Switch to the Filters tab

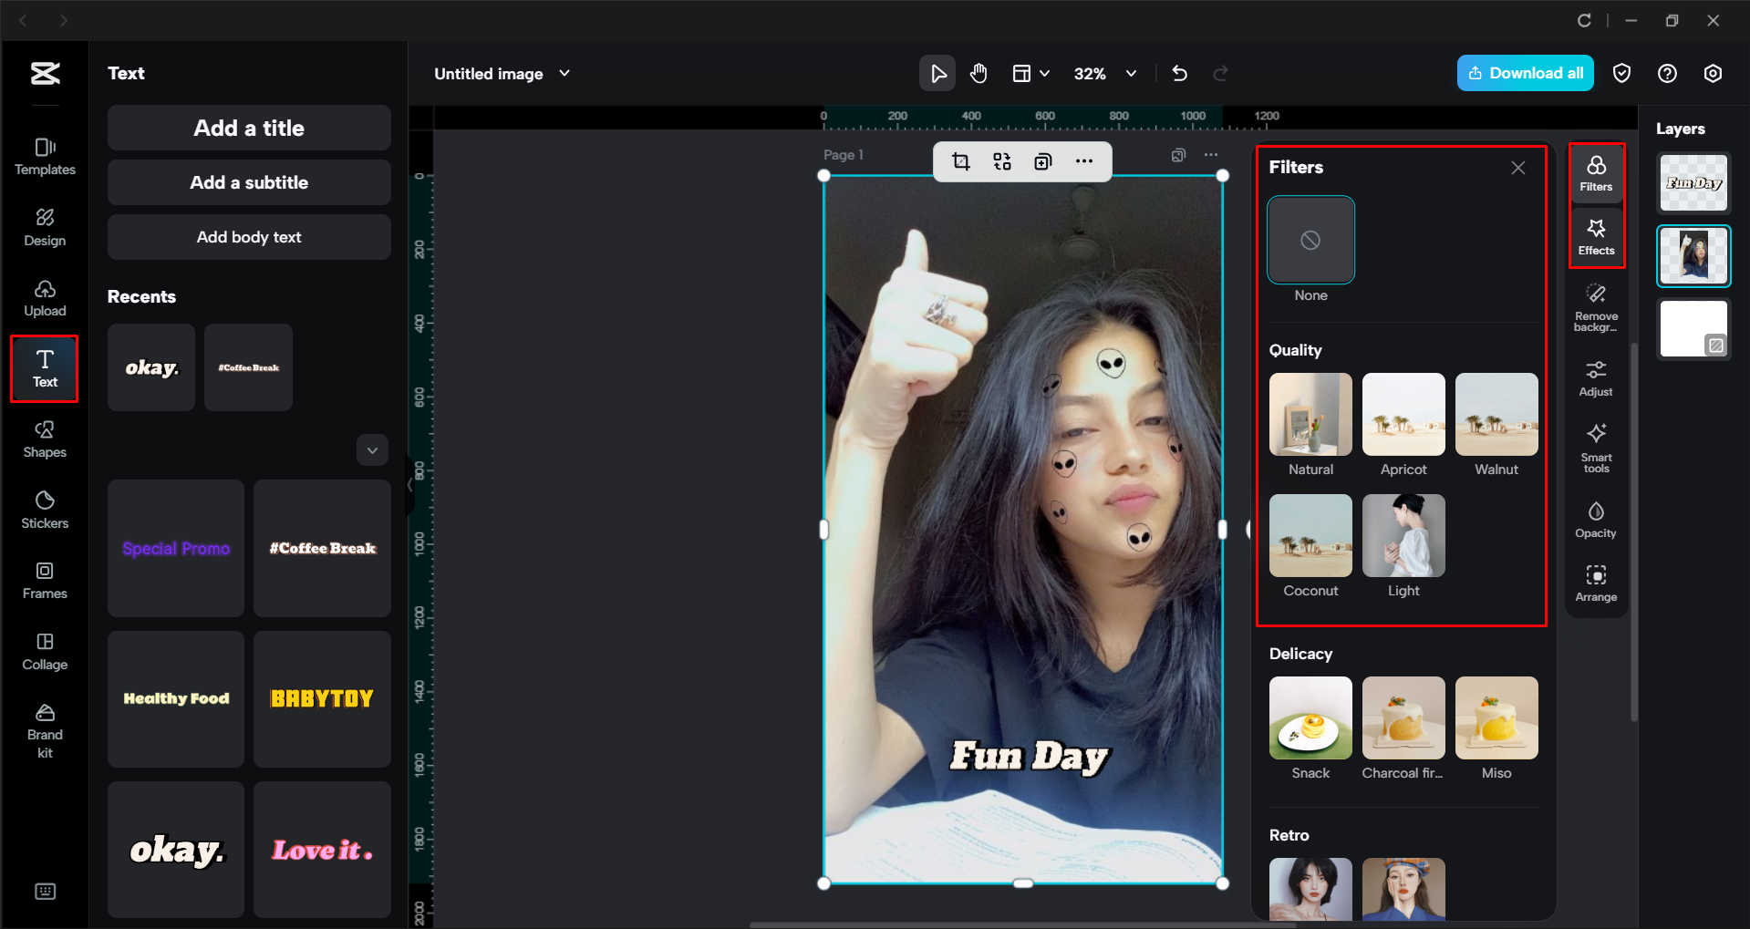pos(1596,172)
